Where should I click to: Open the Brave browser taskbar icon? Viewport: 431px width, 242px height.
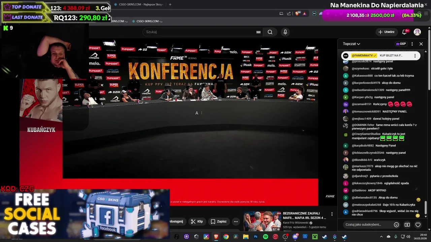click(216, 237)
